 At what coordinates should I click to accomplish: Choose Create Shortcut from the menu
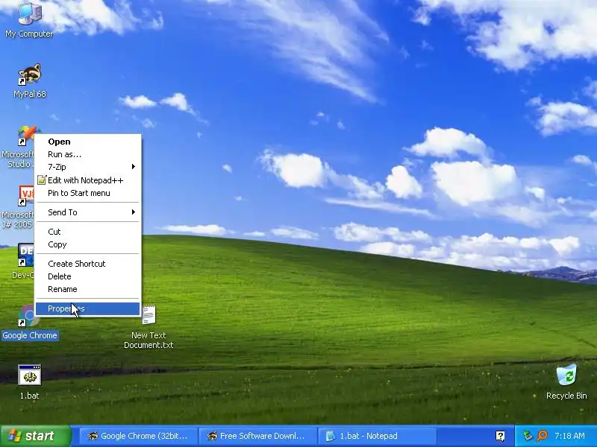88,264
